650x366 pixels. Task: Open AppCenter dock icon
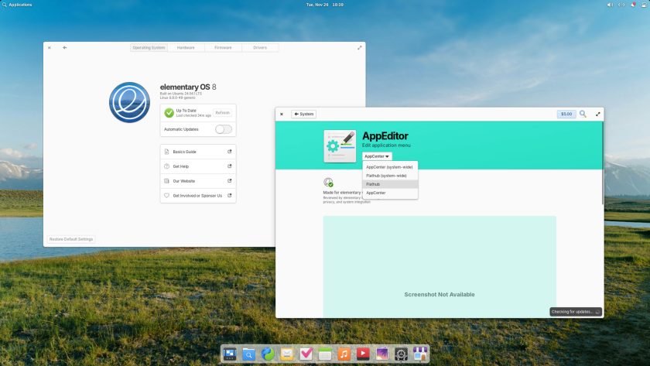(420, 354)
